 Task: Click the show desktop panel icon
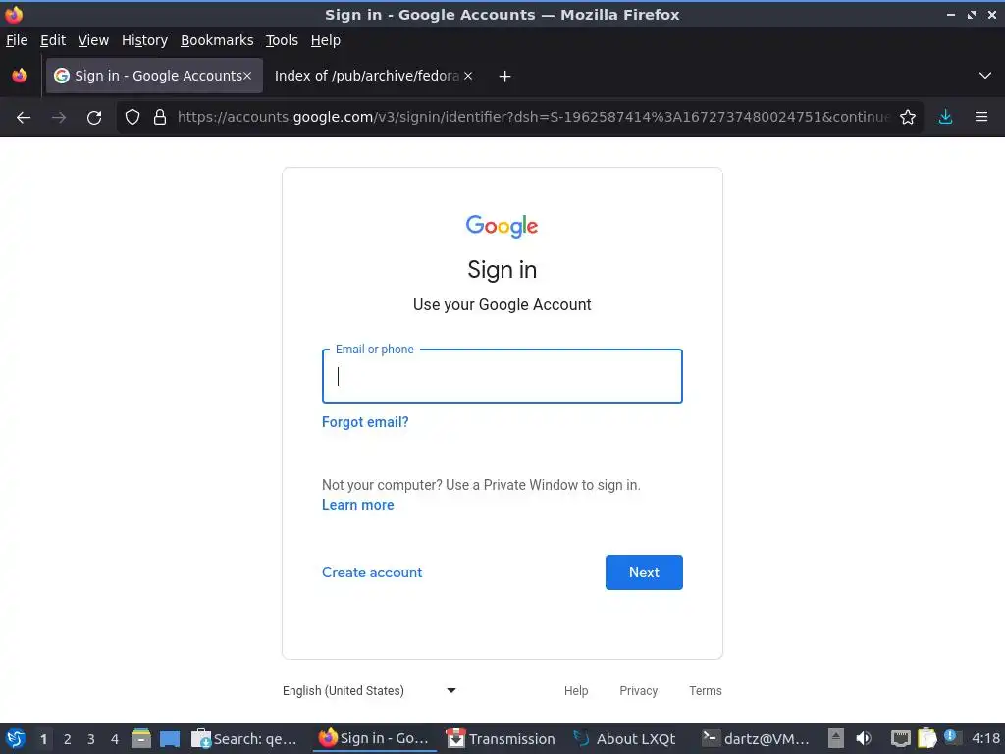[x=170, y=739]
